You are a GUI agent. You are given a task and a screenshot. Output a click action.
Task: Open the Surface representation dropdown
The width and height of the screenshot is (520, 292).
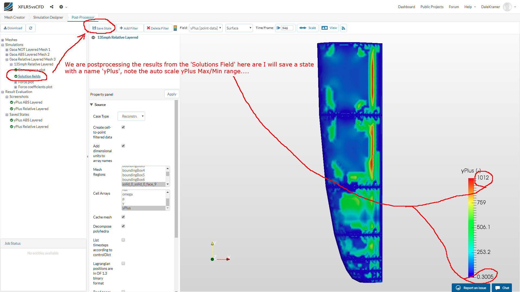tap(239, 28)
